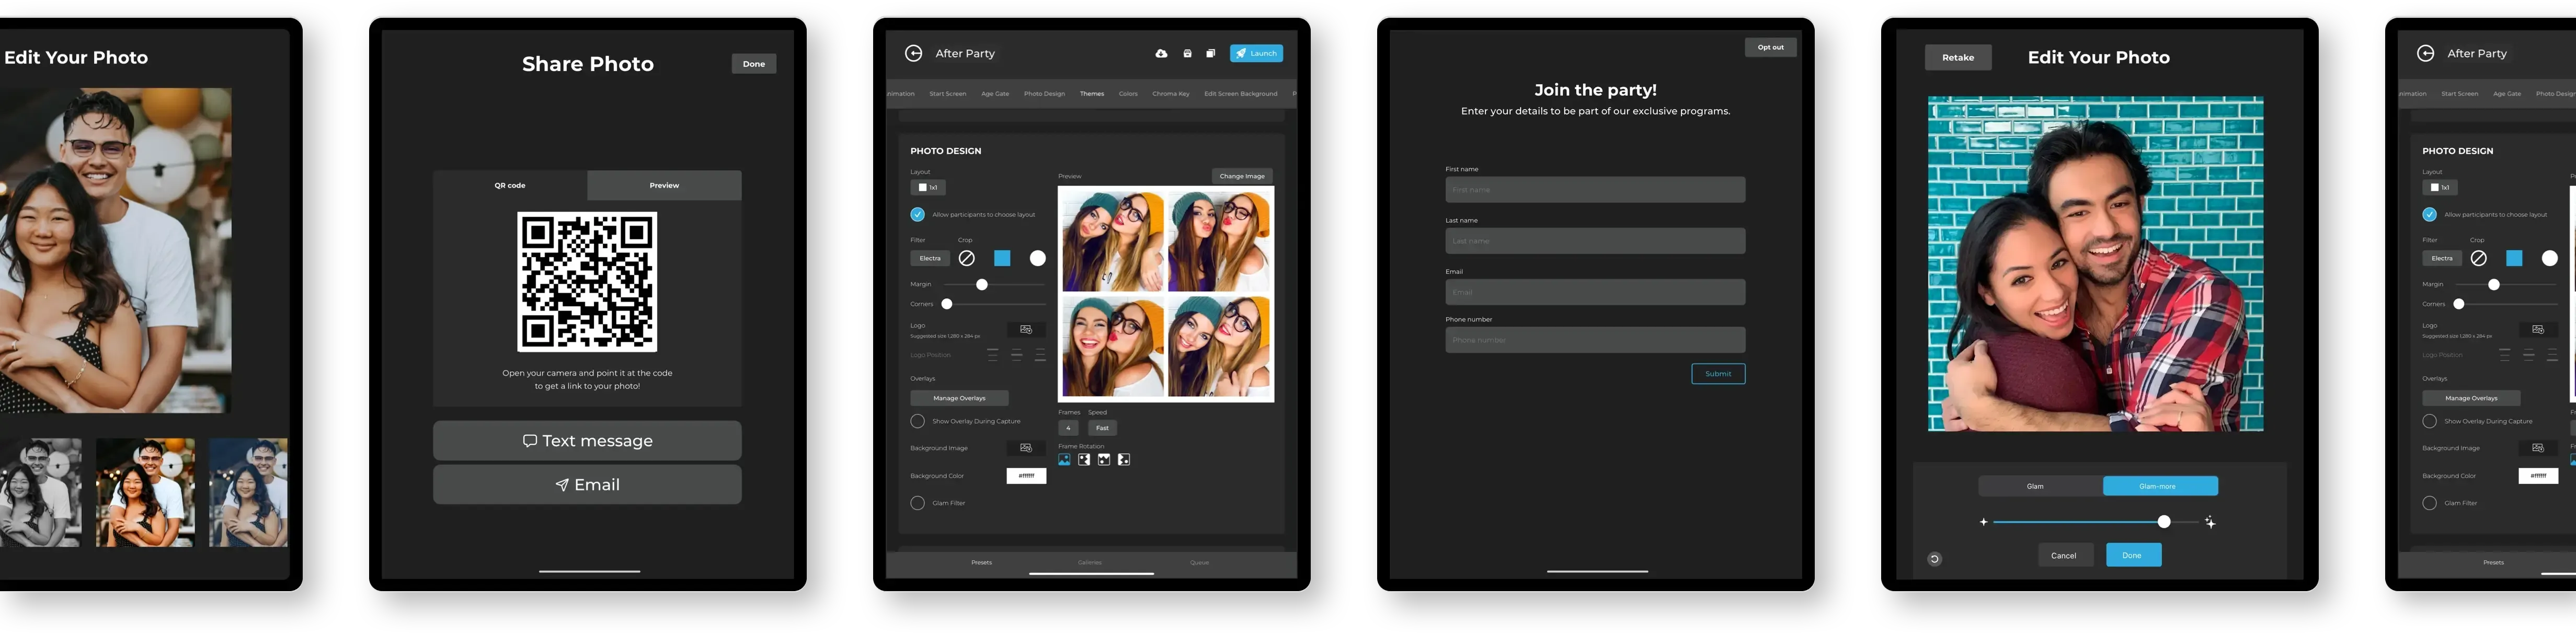Click the duplicate pages icon next to Launch

1210,54
